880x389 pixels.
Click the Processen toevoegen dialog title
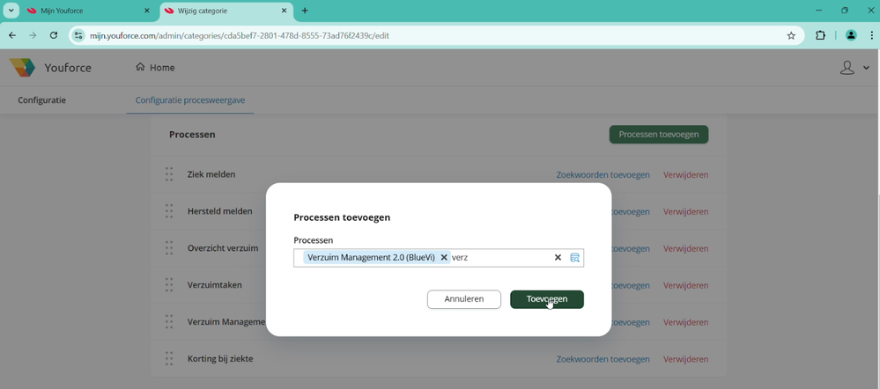coord(342,217)
